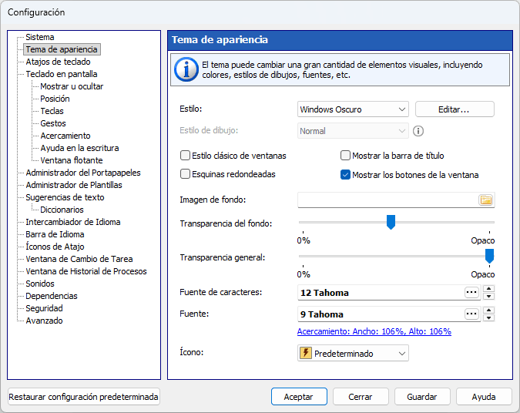This screenshot has width=520, height=413.
Task: Select Teclado en pantalla in tree
Action: point(62,74)
